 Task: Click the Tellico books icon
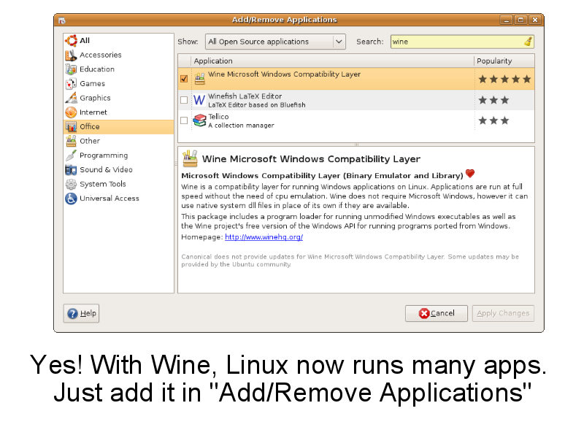click(x=199, y=120)
